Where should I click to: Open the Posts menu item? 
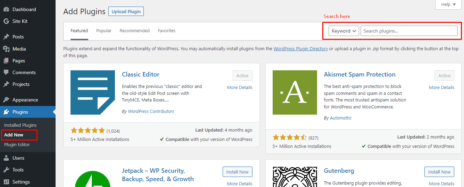point(28,37)
